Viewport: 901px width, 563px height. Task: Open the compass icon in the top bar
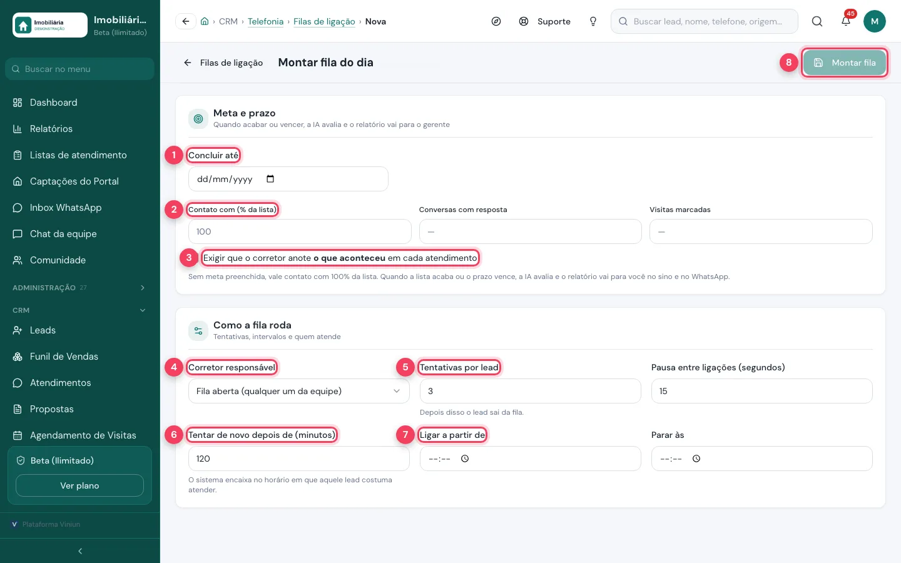click(x=496, y=21)
